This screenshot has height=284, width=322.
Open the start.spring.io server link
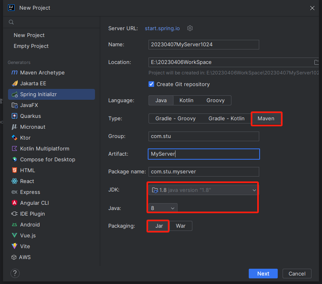click(x=162, y=29)
